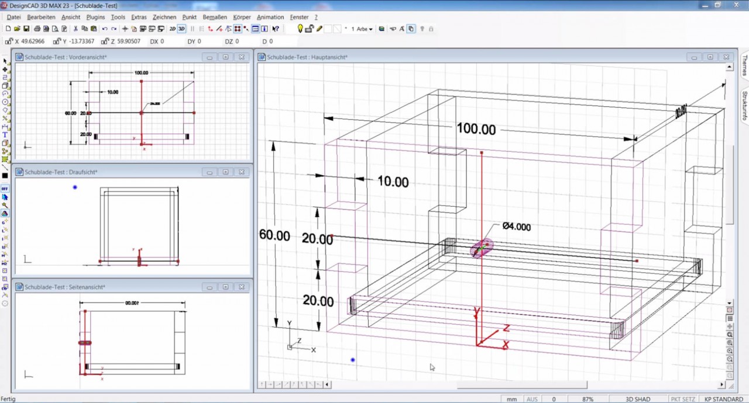Open a file with the Öffnen folder icon

(x=16, y=28)
